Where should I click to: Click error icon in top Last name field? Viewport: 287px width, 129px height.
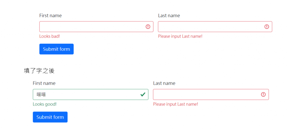pos(267,27)
